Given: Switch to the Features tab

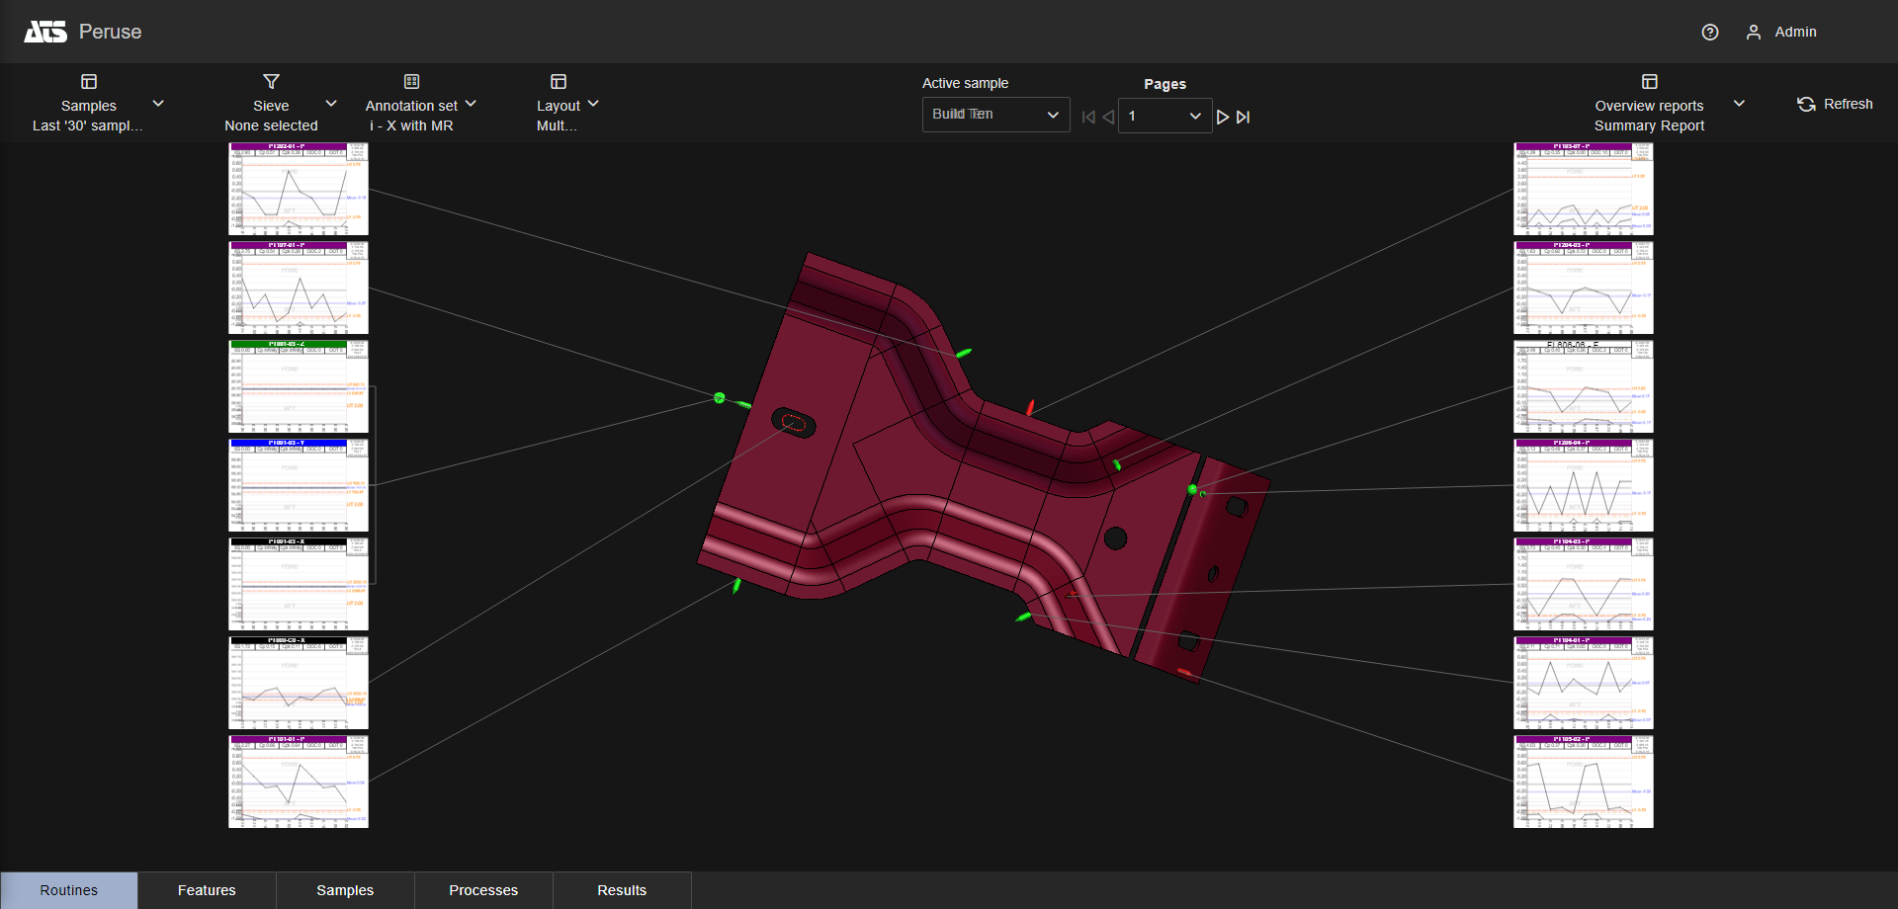Looking at the screenshot, I should tap(207, 890).
